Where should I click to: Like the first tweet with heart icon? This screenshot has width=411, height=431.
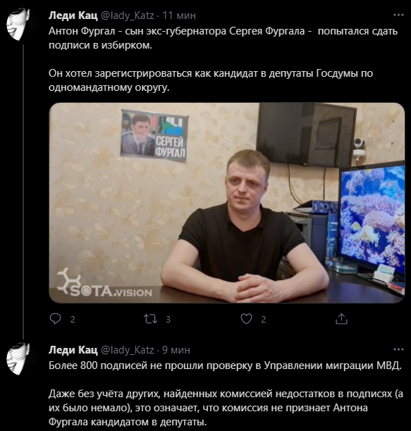tap(246, 319)
